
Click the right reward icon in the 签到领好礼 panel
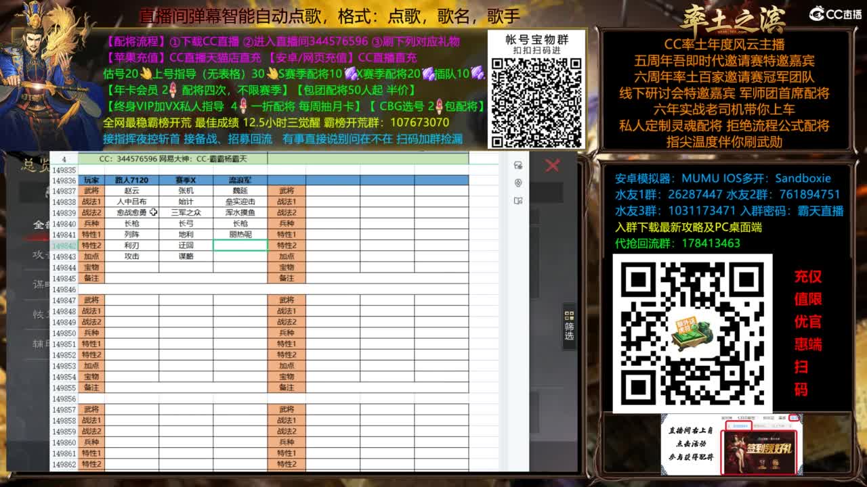click(777, 463)
